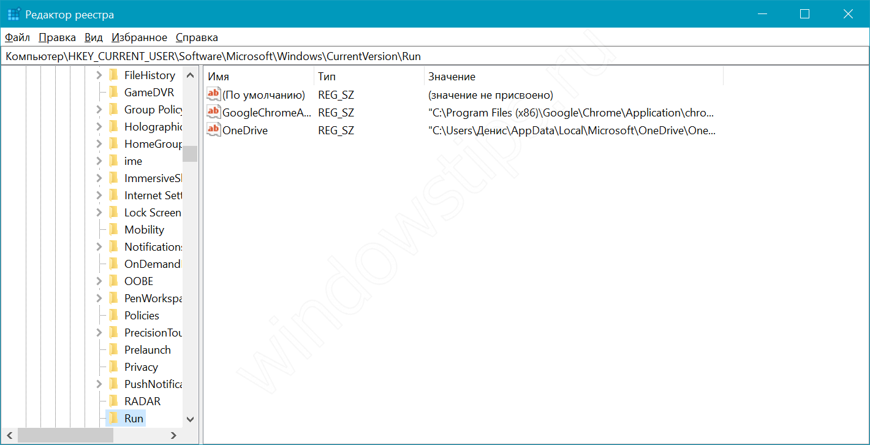Click the (По умолчанию) value icon
870x445 pixels.
tap(213, 94)
